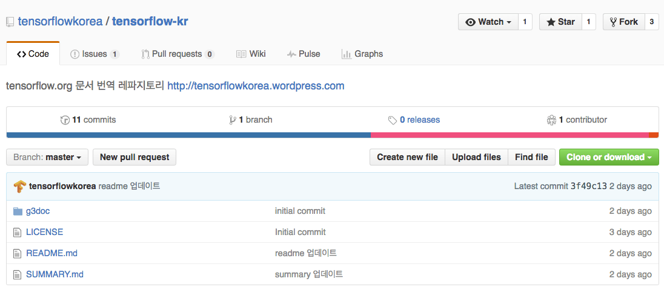The height and width of the screenshot is (290, 664).
Task: Click the Issues count badge showing 1
Action: pyautogui.click(x=115, y=54)
